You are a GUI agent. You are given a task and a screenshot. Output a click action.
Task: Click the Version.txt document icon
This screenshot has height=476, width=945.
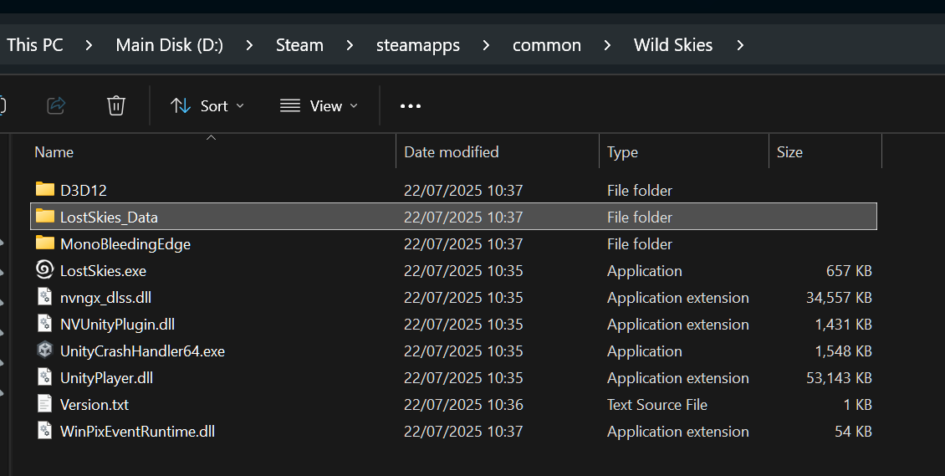tap(45, 404)
